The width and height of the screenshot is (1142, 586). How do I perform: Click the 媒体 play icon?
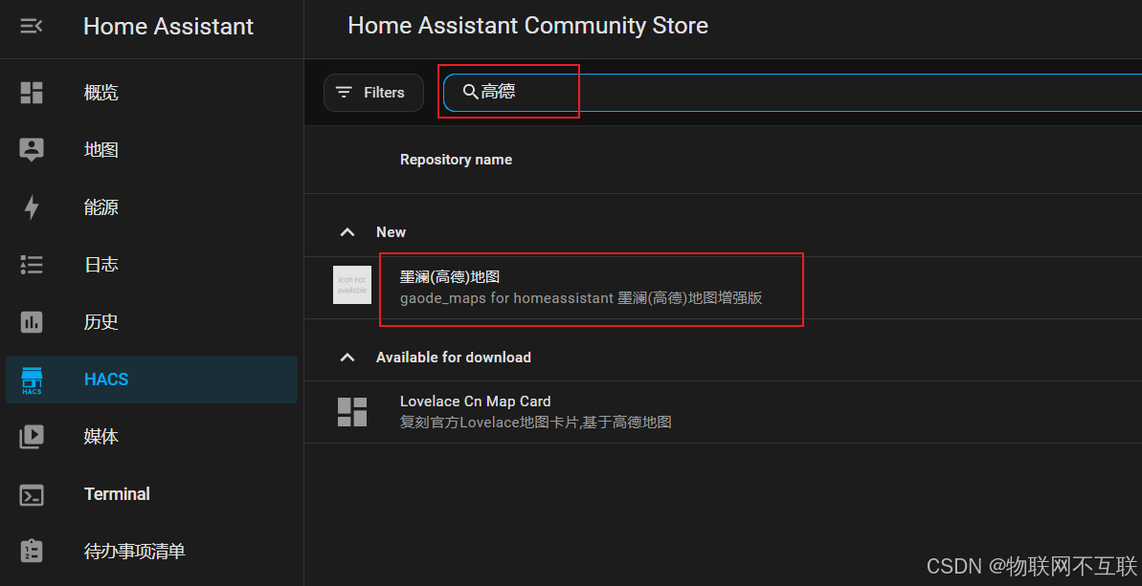[x=32, y=436]
